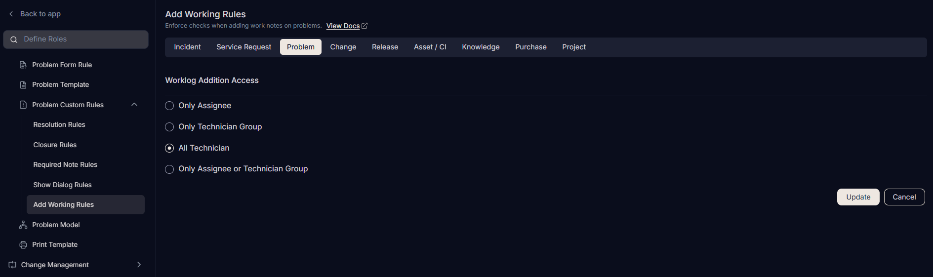The width and height of the screenshot is (933, 277).
Task: Open Resolution Rules in sidebar
Action: coord(59,125)
